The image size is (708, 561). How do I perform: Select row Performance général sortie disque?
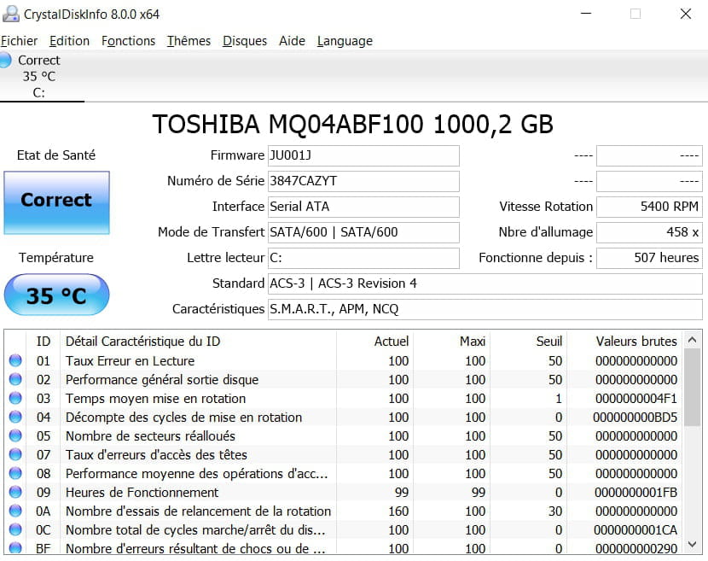344,380
